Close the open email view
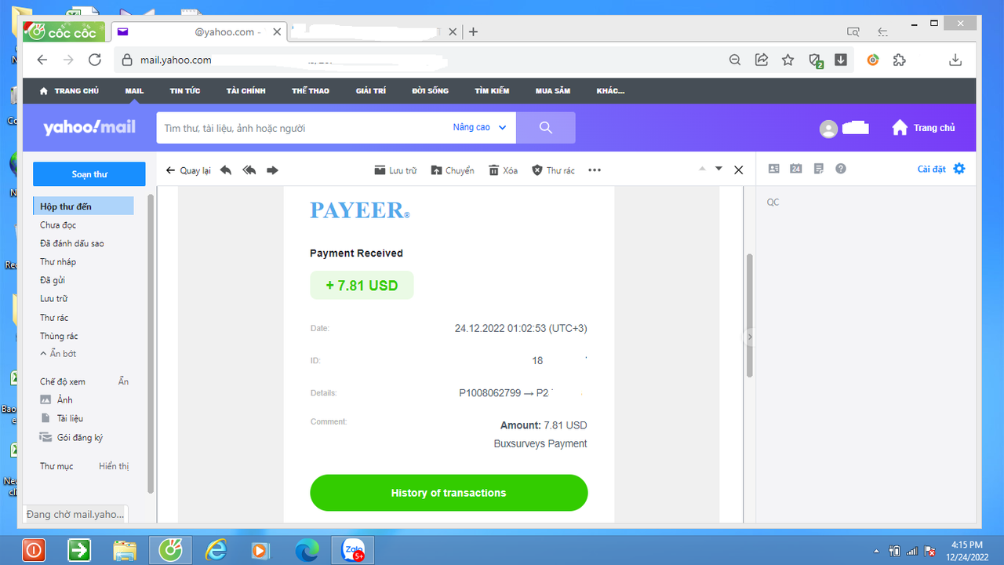The width and height of the screenshot is (1004, 565). 738,169
